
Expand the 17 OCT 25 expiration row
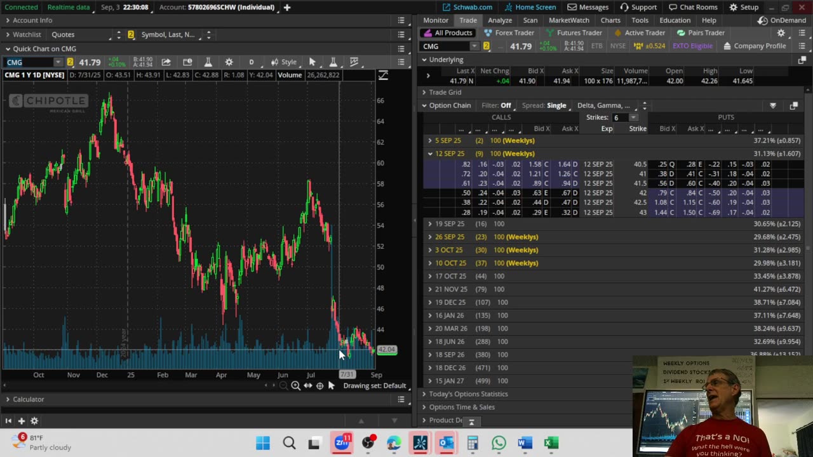[430, 276]
